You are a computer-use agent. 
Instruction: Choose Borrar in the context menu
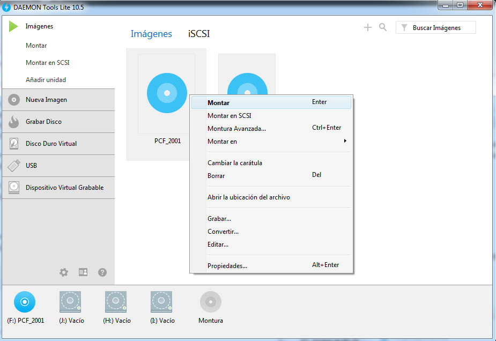(271, 175)
